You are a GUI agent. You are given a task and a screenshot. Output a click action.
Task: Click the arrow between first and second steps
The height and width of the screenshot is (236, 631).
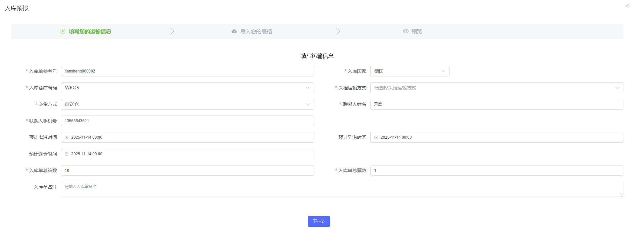click(172, 31)
